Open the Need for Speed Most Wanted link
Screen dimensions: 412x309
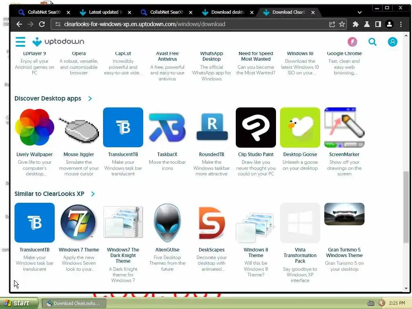256,56
